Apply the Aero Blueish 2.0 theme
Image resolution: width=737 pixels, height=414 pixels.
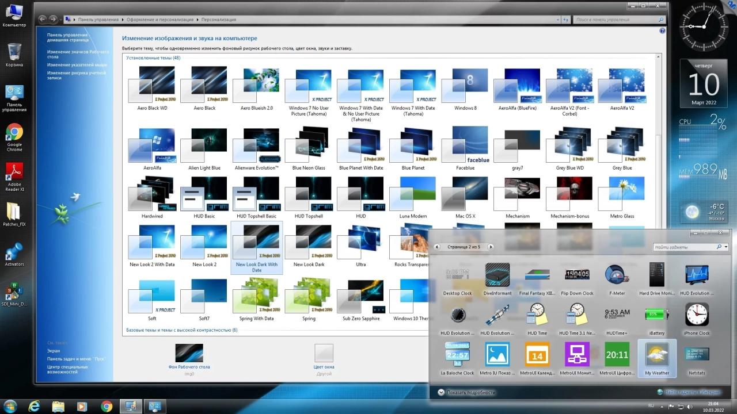tap(257, 89)
